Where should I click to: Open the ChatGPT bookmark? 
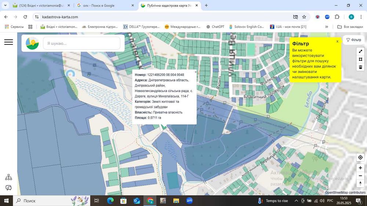click(215, 27)
